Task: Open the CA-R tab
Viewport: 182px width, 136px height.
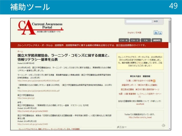Action: [x=124, y=40]
